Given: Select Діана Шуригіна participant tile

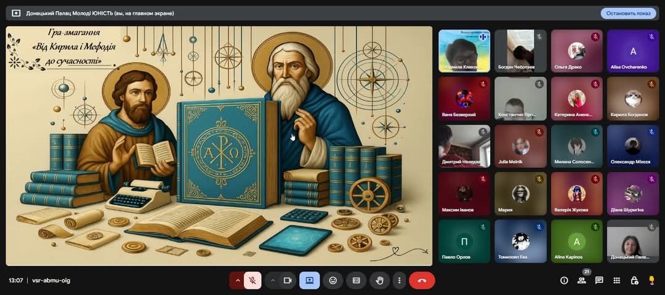Looking at the screenshot, I should [x=632, y=194].
